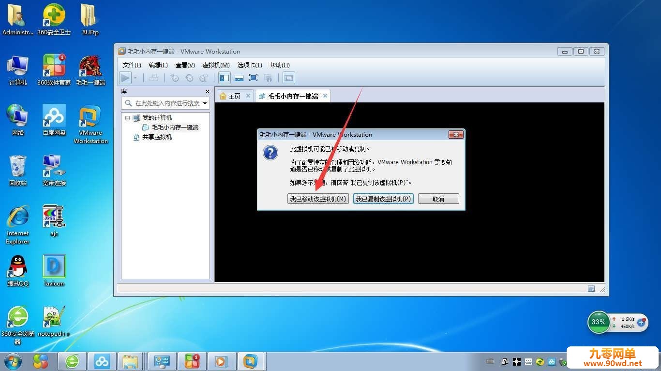Viewport: 661px width, 371px height.
Task: Close the VMware dialog with red X
Action: pyautogui.click(x=456, y=135)
